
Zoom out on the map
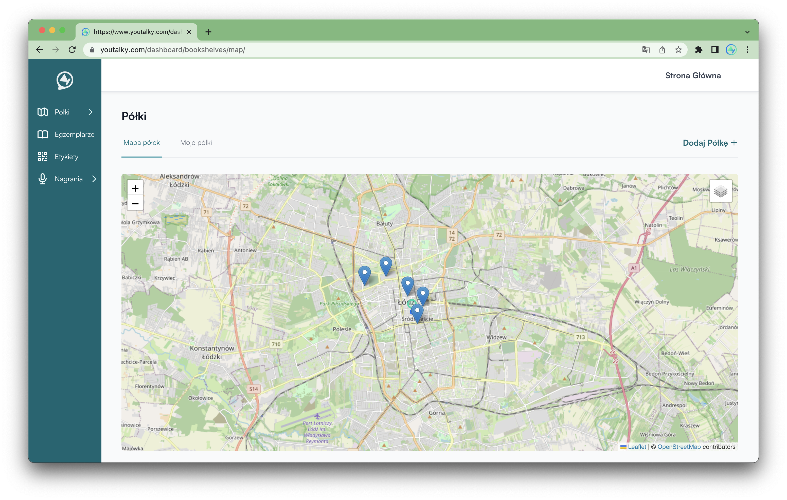point(135,203)
